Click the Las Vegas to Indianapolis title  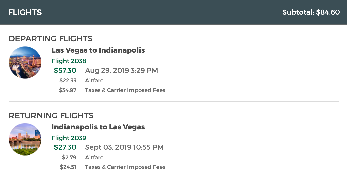(x=98, y=50)
